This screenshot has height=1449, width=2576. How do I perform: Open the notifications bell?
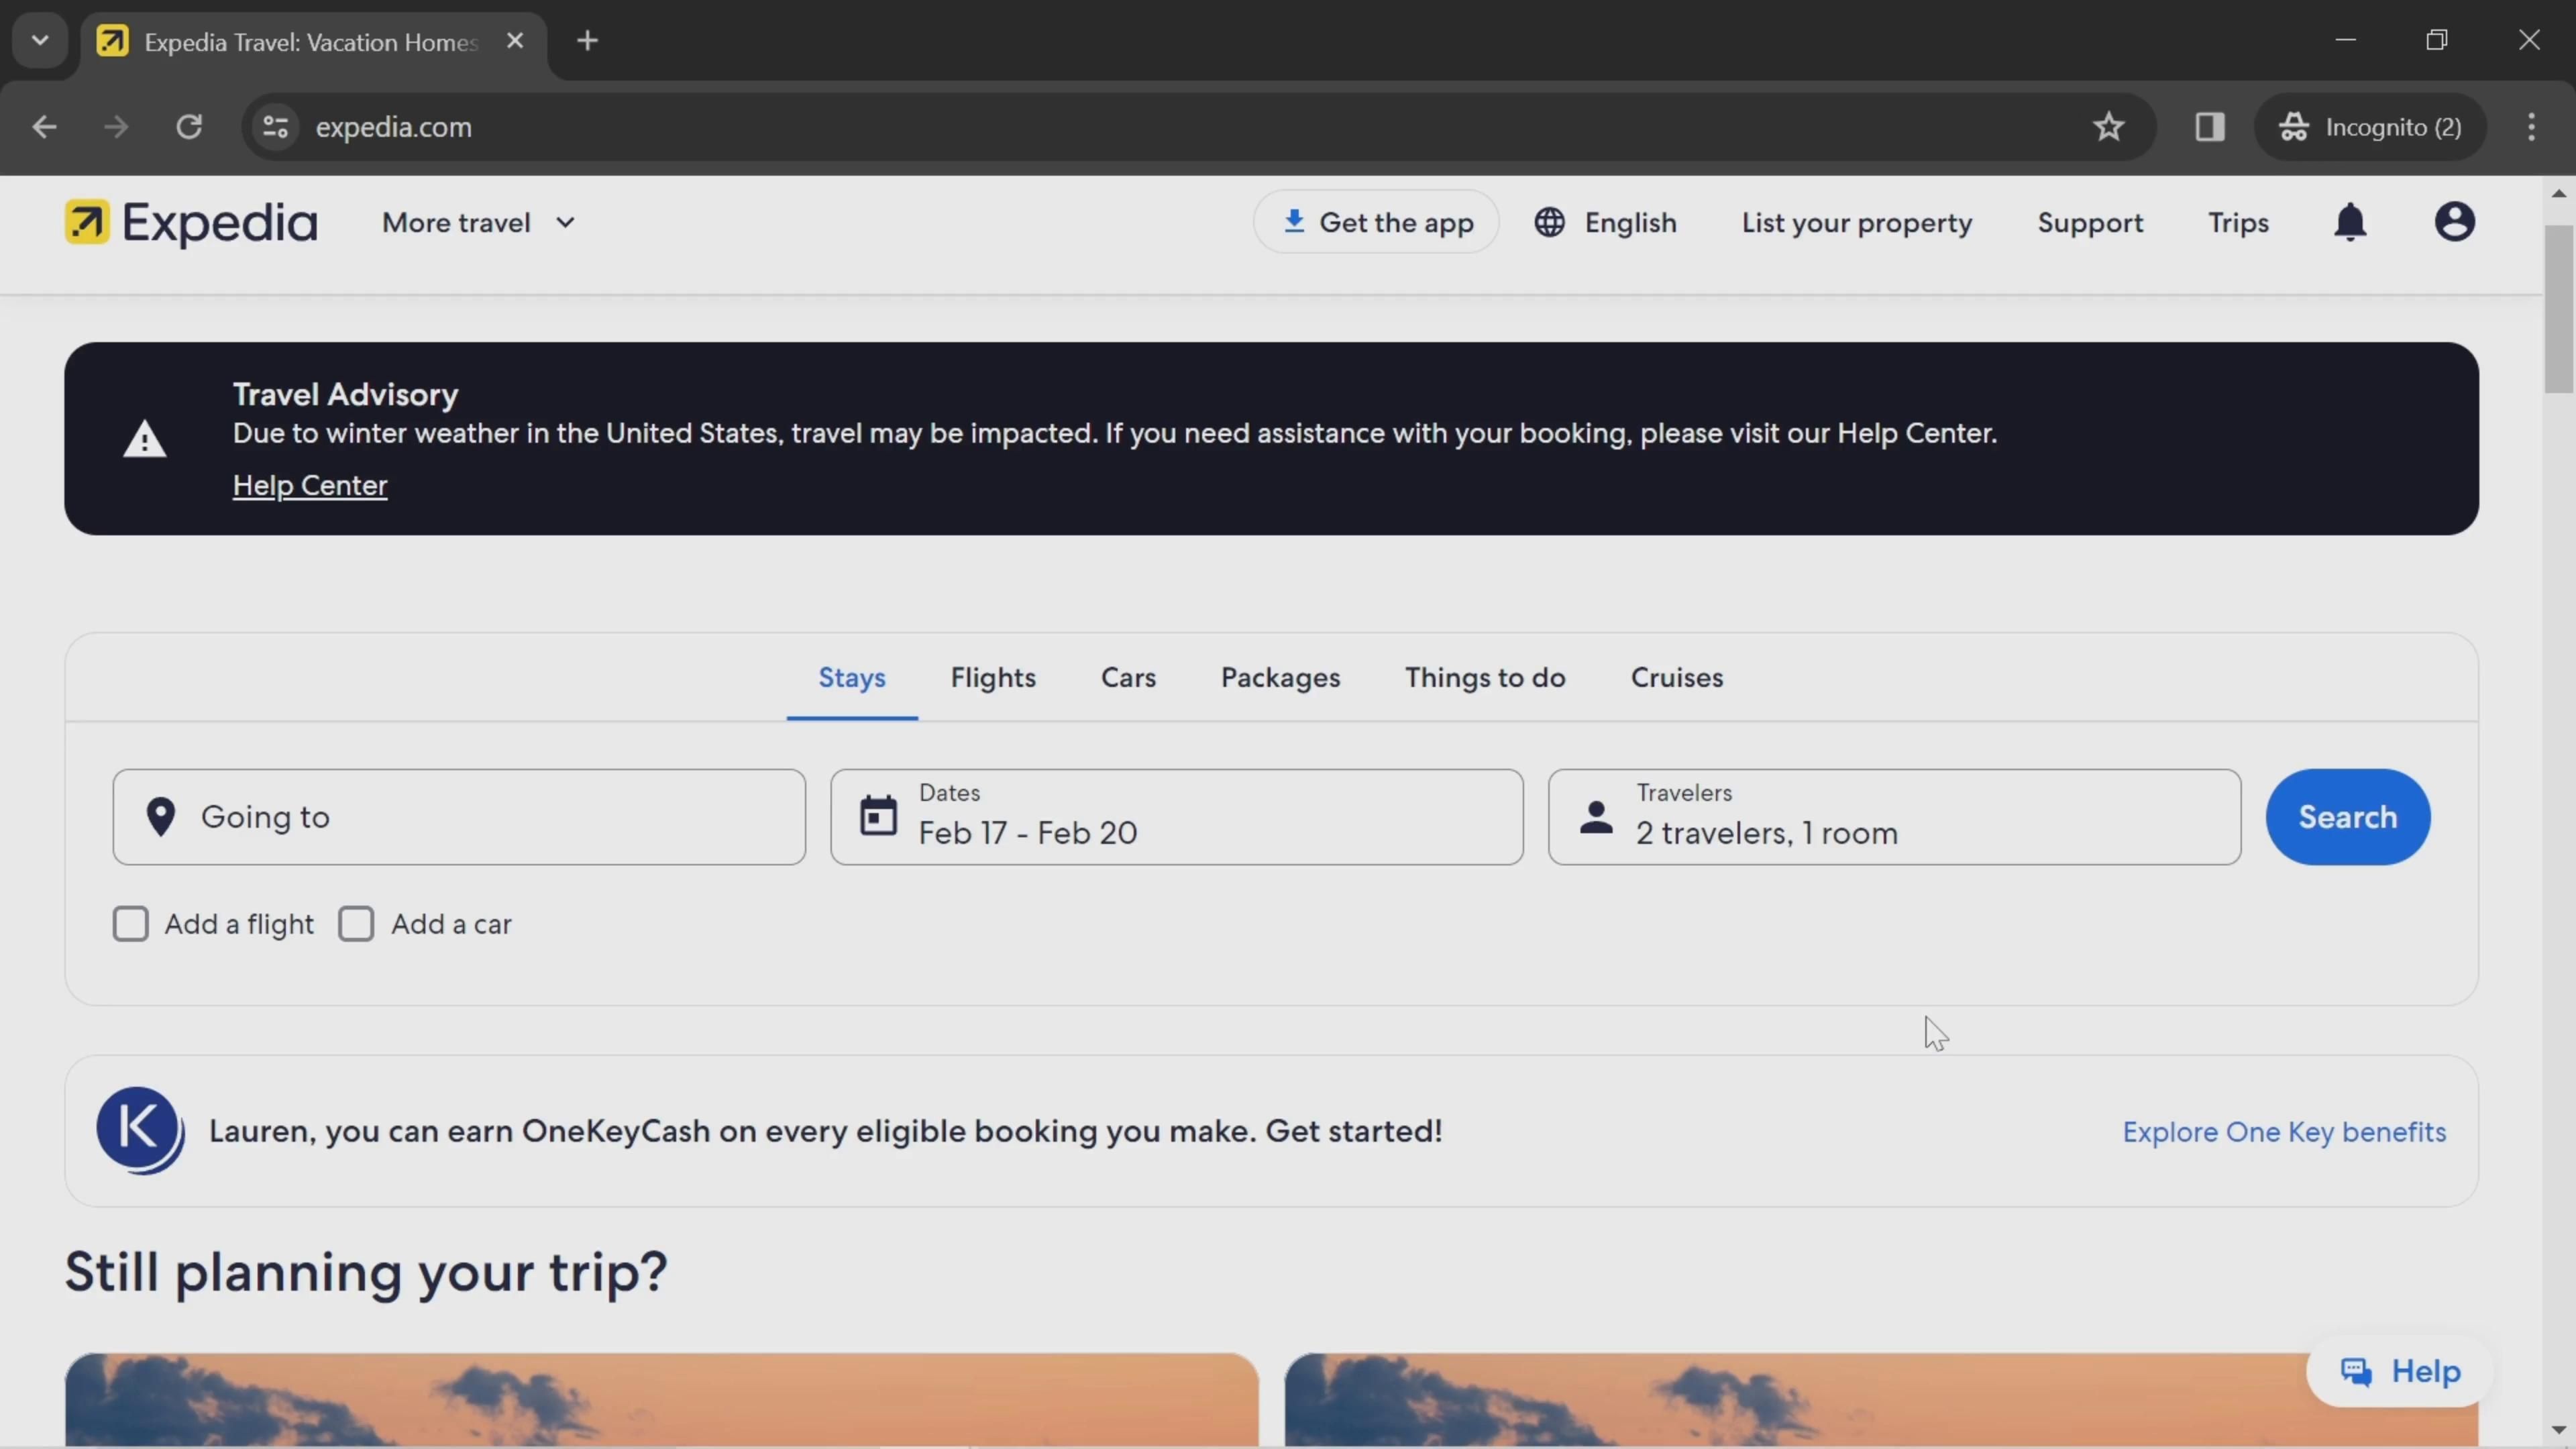[x=2350, y=222]
